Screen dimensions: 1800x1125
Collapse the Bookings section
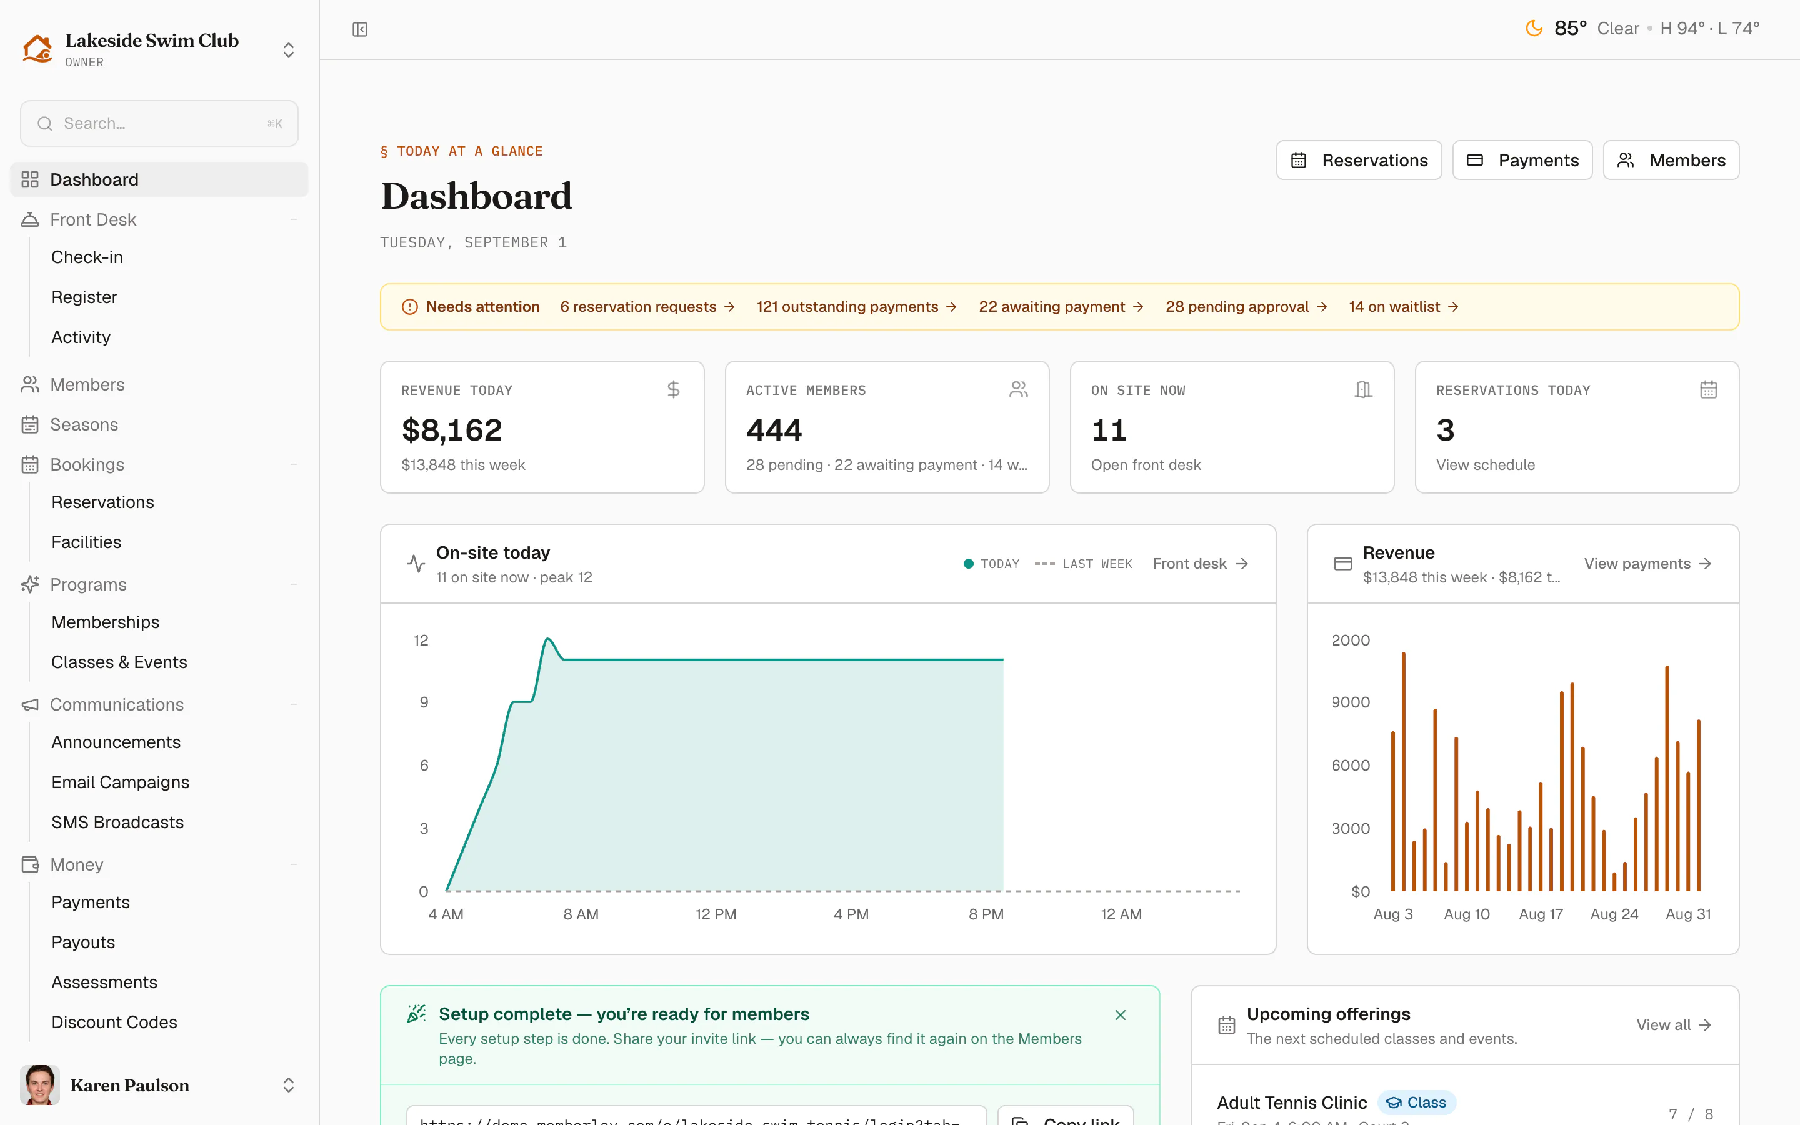click(294, 464)
